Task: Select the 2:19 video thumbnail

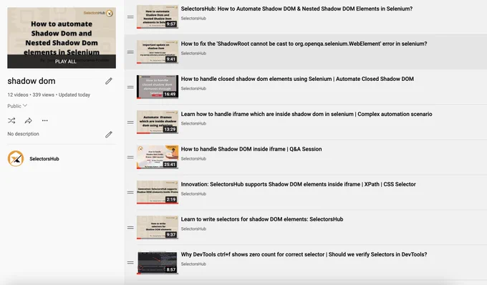Action: pyautogui.click(x=158, y=192)
